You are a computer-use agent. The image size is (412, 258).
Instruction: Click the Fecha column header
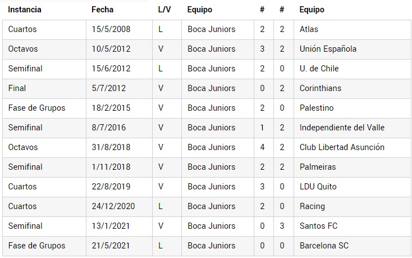pyautogui.click(x=102, y=10)
